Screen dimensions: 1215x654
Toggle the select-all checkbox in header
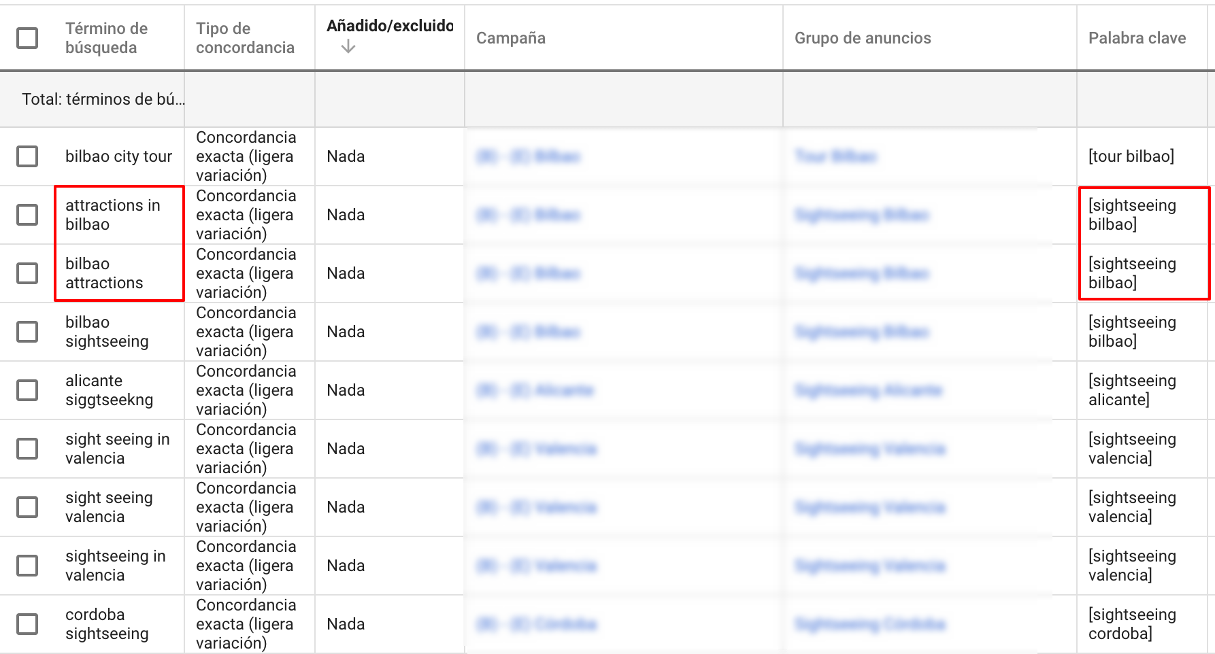click(27, 38)
